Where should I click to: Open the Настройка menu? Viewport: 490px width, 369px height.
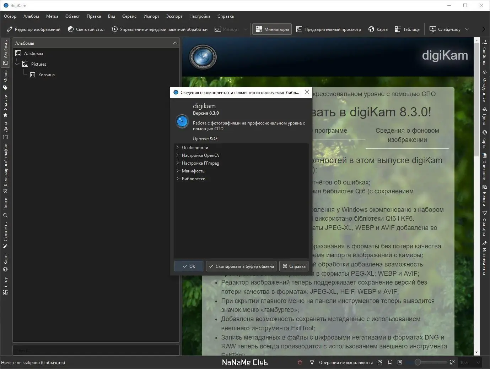coord(200,16)
